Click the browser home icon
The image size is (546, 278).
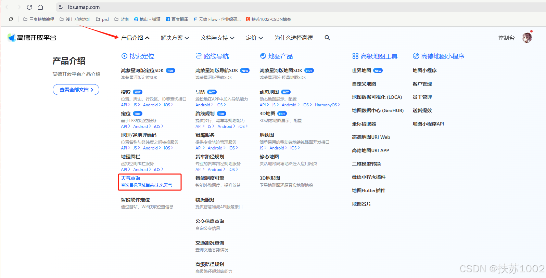(x=40, y=7)
